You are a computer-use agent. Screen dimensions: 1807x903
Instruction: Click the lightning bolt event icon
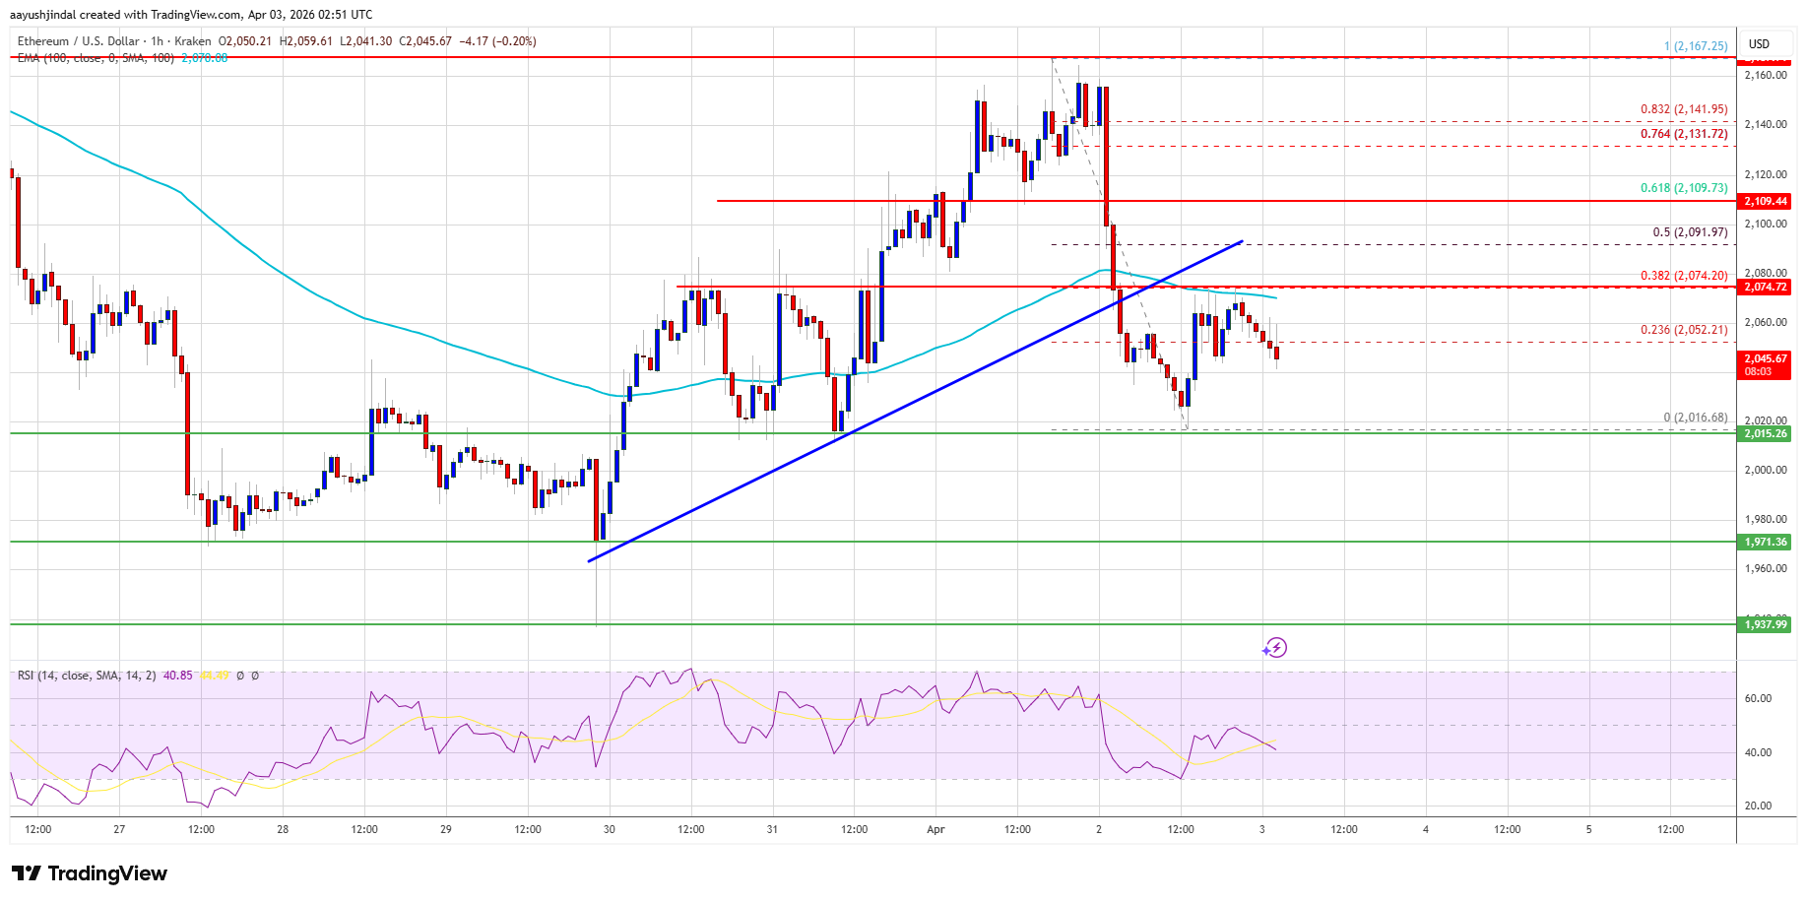click(1275, 647)
